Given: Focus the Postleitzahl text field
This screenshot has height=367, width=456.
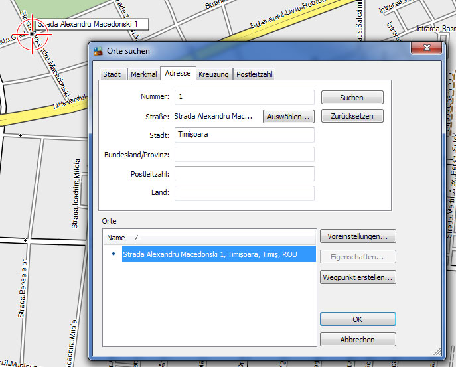Looking at the screenshot, I should click(244, 173).
